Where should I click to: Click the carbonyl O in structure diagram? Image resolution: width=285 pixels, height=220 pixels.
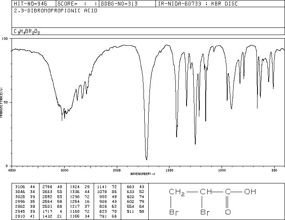pyautogui.click(x=228, y=212)
